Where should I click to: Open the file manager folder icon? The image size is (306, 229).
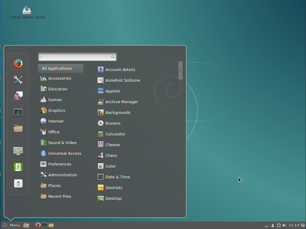point(18,129)
